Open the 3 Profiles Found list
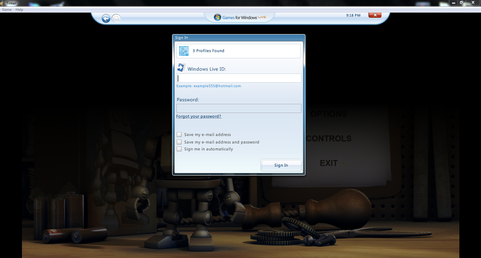Viewport: 481px width, 258px height. pyautogui.click(x=239, y=51)
